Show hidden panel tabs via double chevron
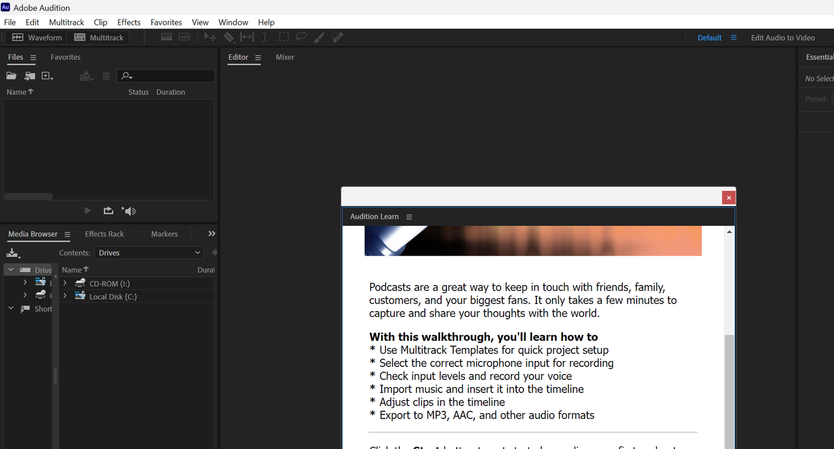 point(212,234)
